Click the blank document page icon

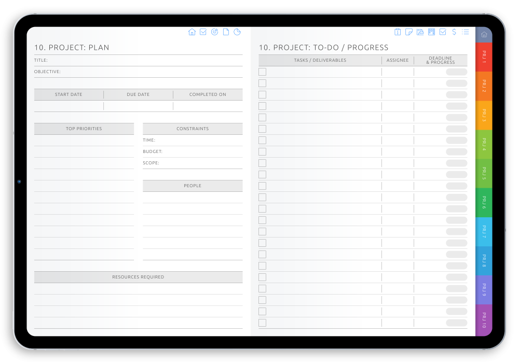pyautogui.click(x=226, y=32)
